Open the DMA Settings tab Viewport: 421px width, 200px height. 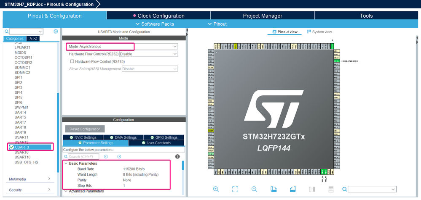click(123, 137)
